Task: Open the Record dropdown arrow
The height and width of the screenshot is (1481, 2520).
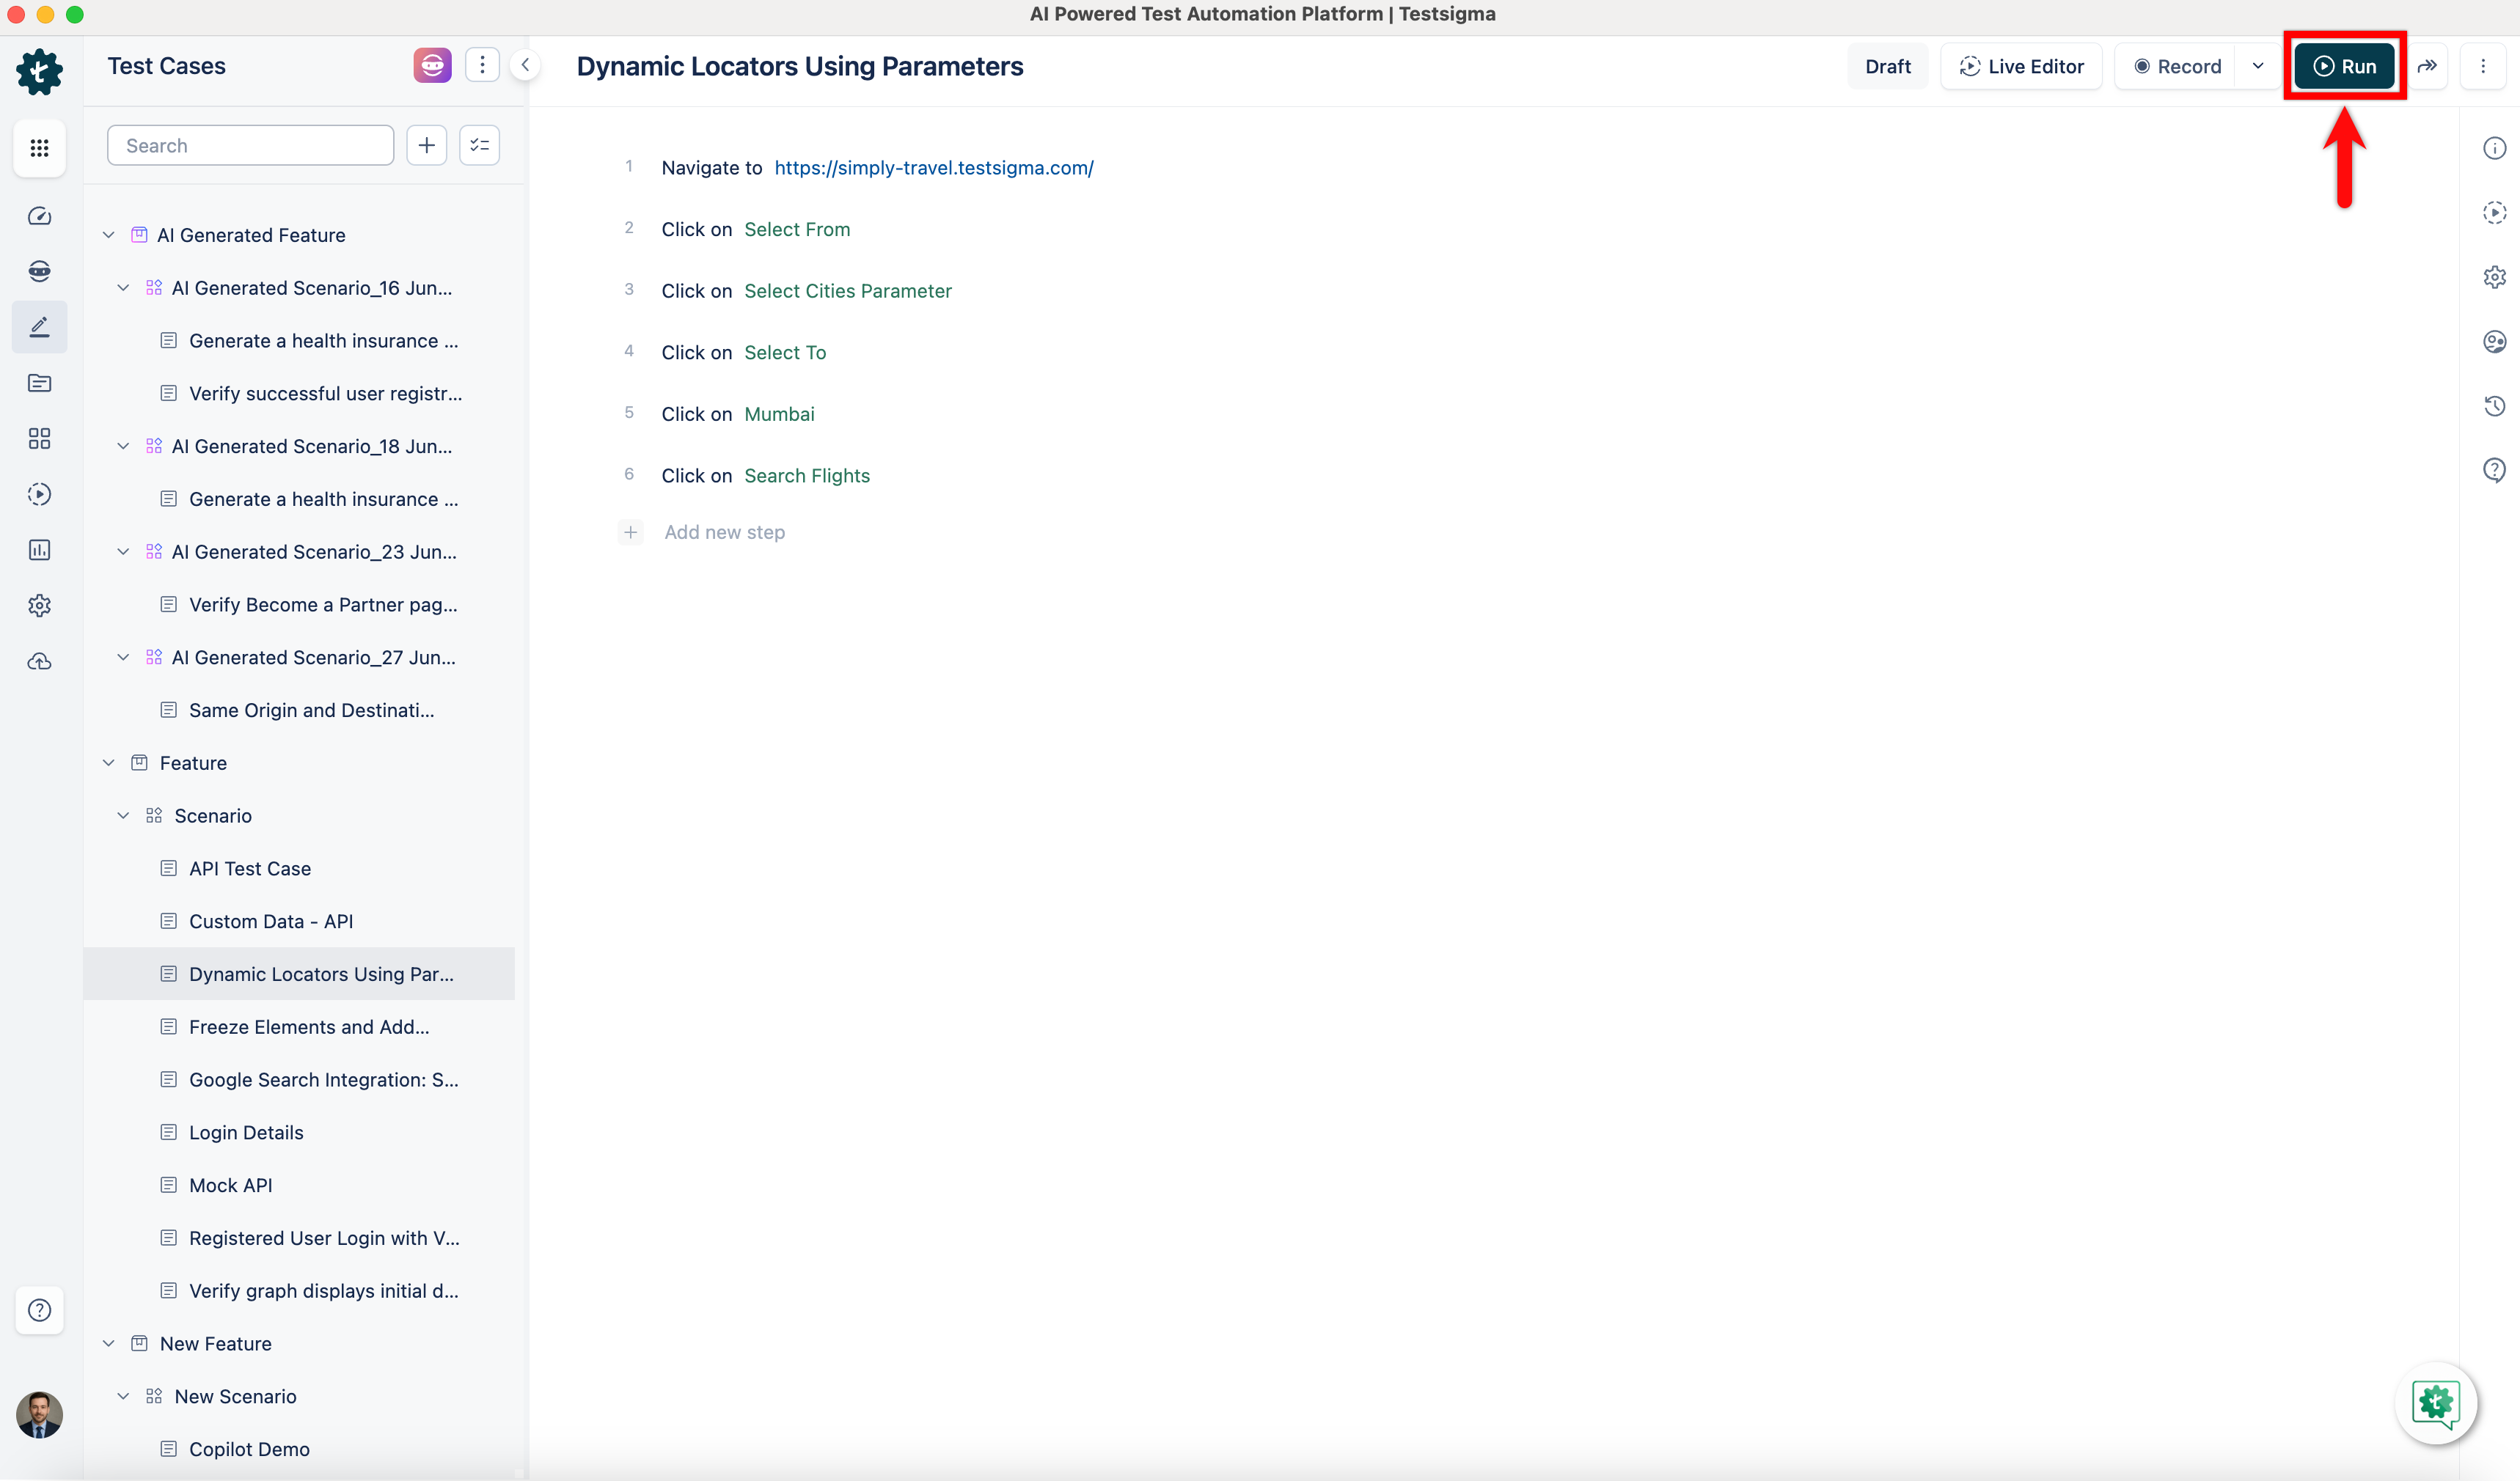Action: [x=2257, y=66]
